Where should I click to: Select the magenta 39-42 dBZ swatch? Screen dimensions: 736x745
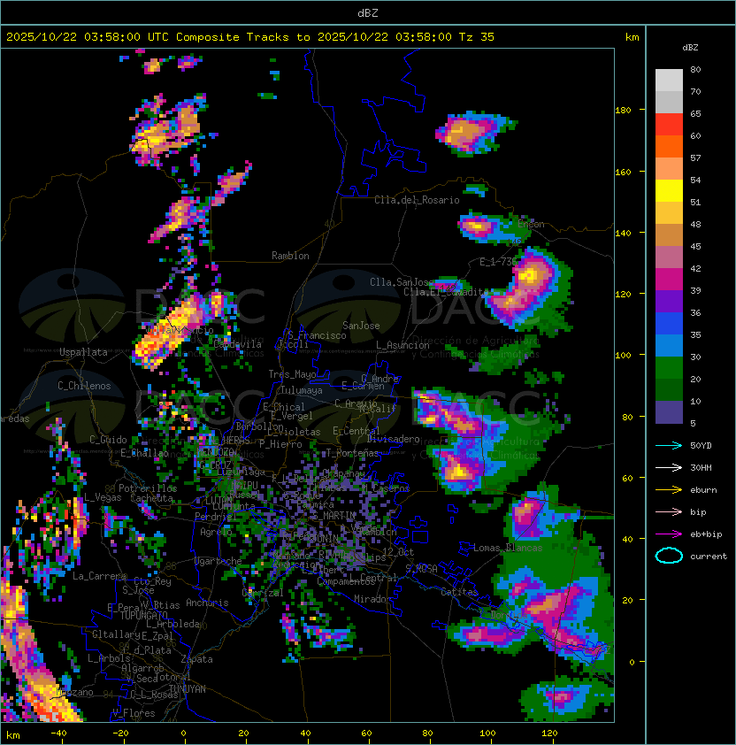coord(669,280)
